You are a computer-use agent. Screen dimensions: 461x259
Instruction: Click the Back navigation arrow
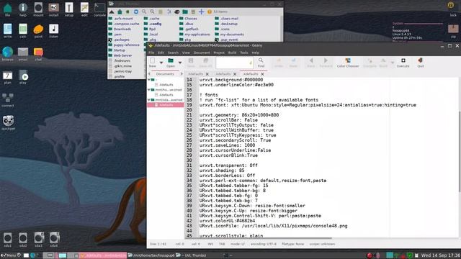(310, 60)
